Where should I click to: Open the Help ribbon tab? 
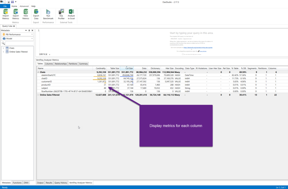[33, 6]
